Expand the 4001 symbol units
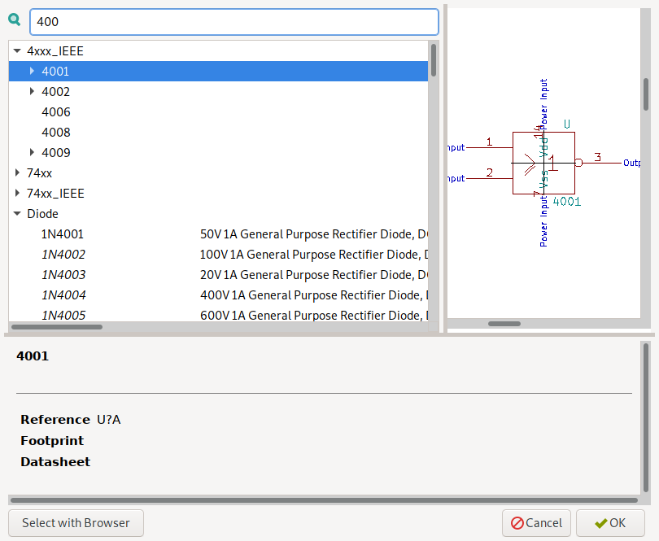659x541 pixels. [x=32, y=72]
